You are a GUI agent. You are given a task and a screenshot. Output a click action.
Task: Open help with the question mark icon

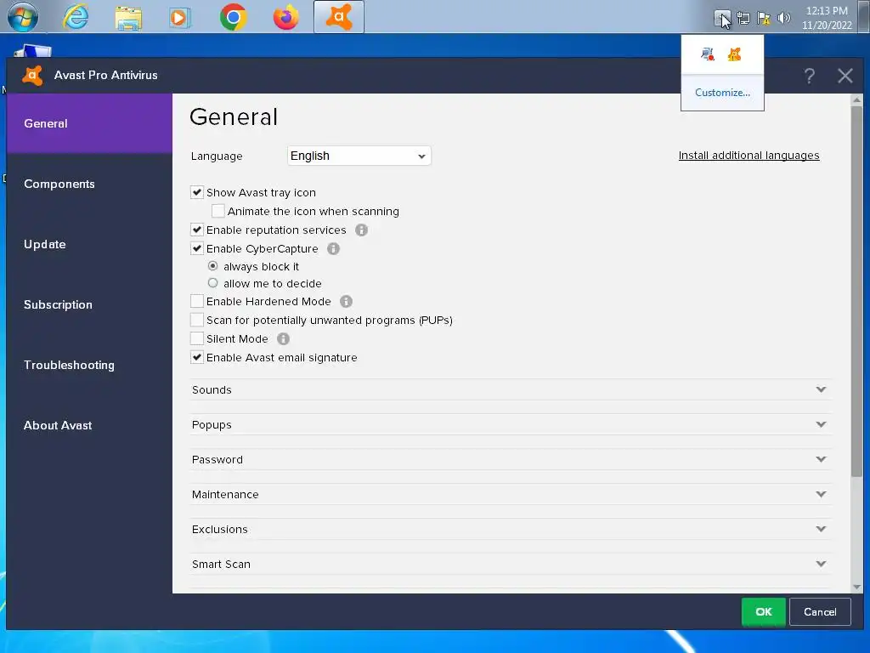810,76
